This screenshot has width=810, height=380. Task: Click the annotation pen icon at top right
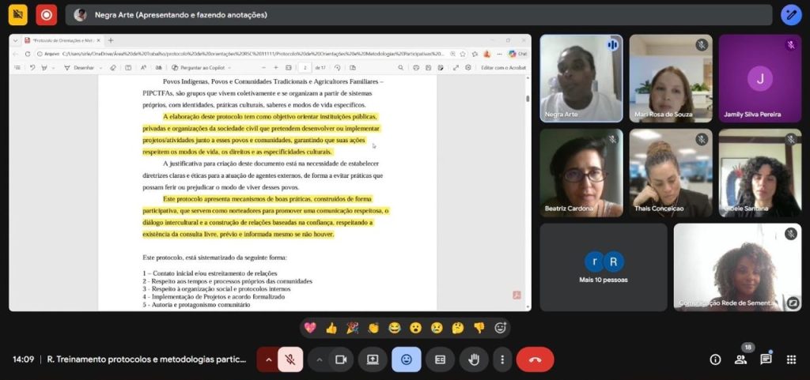(791, 15)
